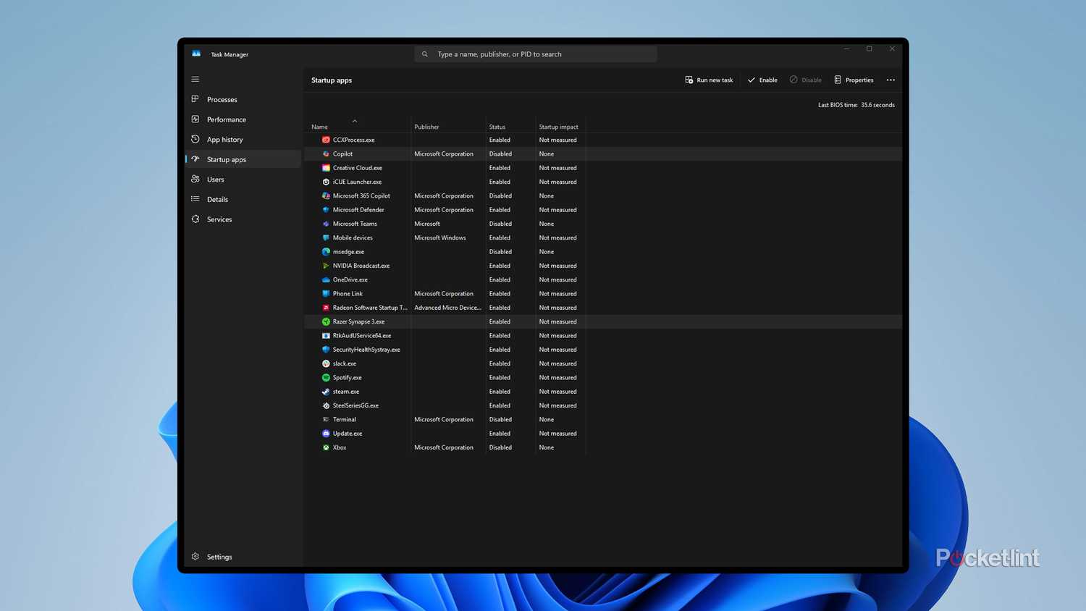Open Properties for the selected startup app
1086x611 pixels.
coord(854,80)
